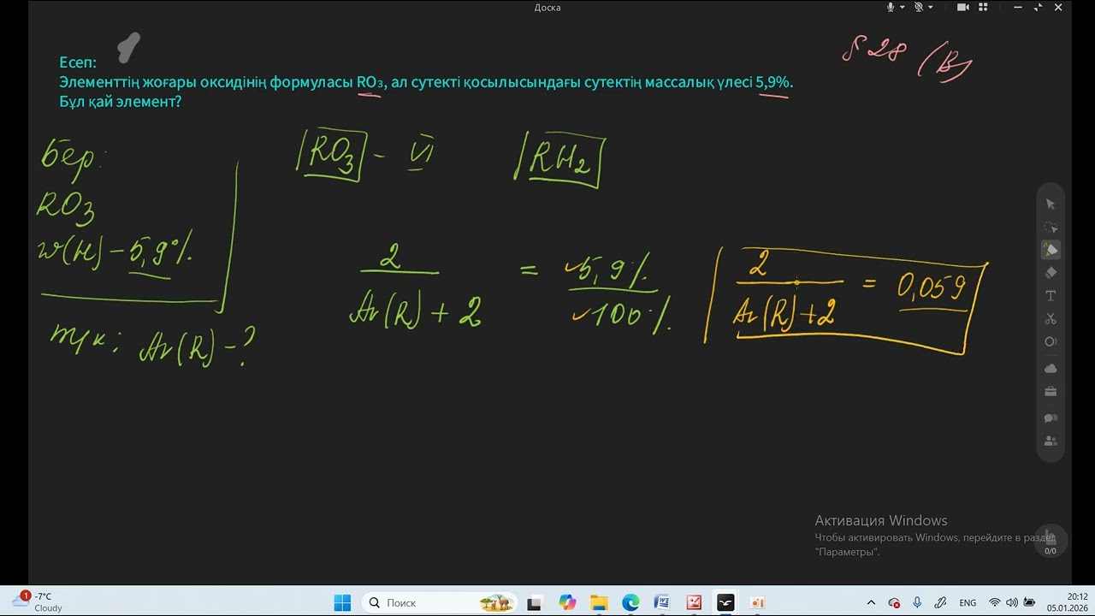Open the chat comments panel
This screenshot has height=616, width=1095.
click(x=1051, y=418)
